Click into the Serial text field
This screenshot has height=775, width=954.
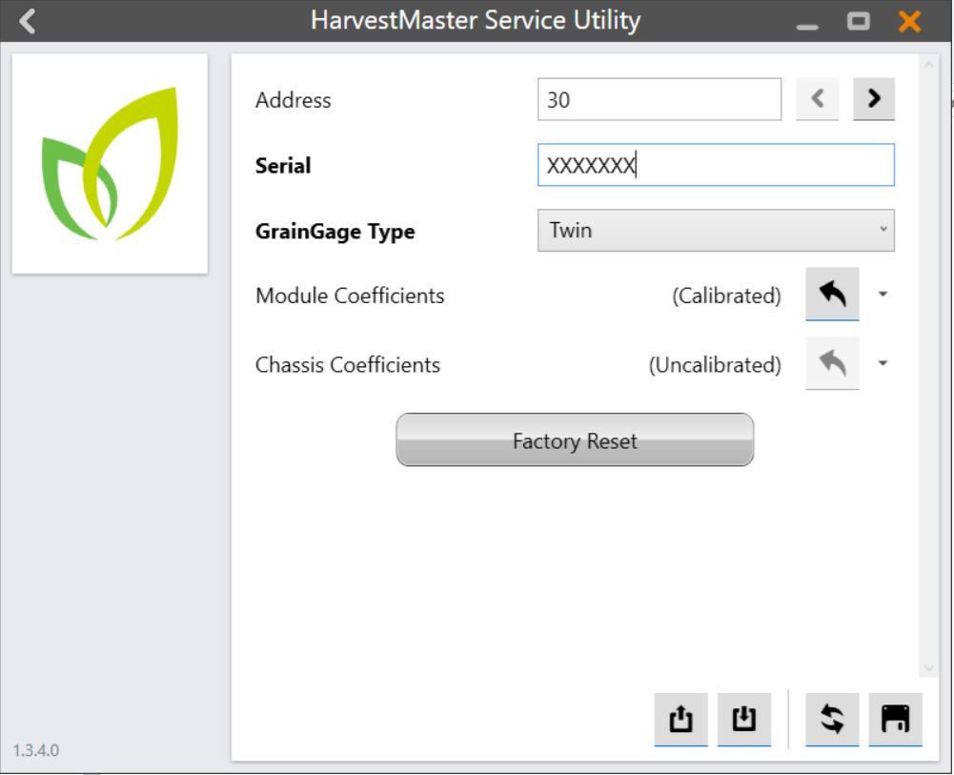(716, 165)
